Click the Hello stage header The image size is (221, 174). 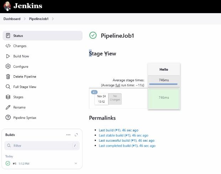164,69
